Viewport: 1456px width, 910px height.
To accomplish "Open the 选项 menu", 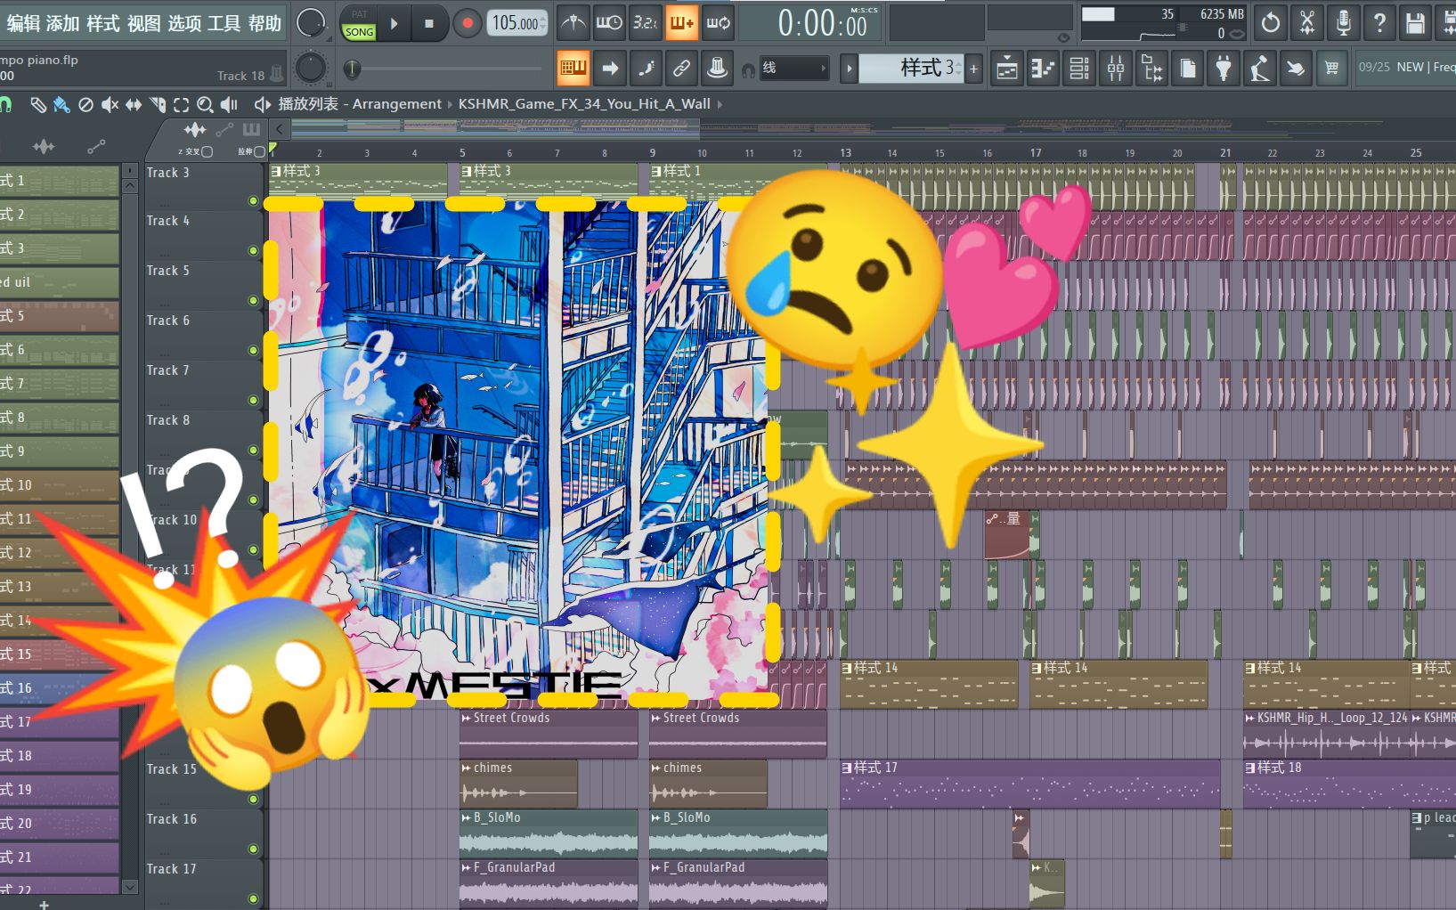I will [184, 23].
